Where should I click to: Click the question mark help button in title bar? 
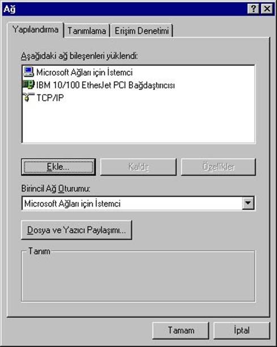pyautogui.click(x=253, y=9)
